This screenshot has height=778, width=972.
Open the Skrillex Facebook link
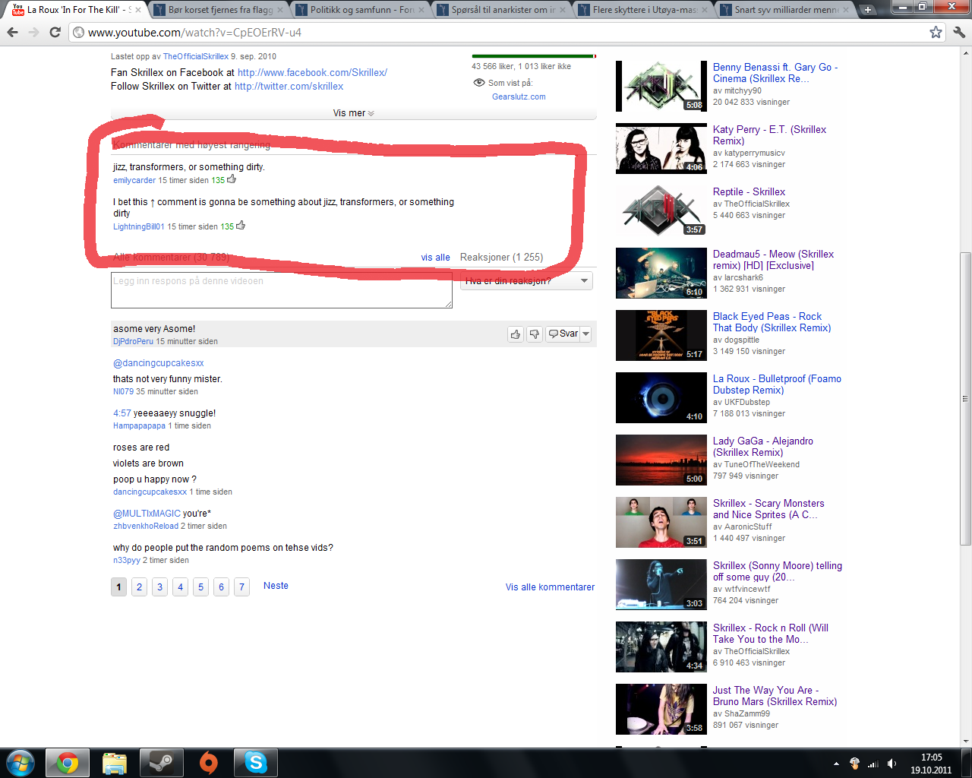click(312, 72)
